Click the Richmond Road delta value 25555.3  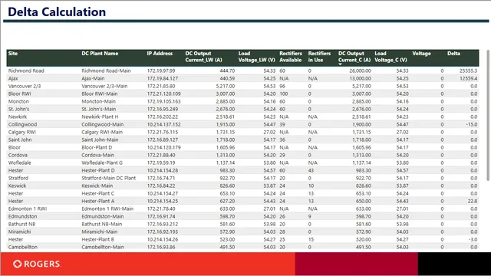469,71
